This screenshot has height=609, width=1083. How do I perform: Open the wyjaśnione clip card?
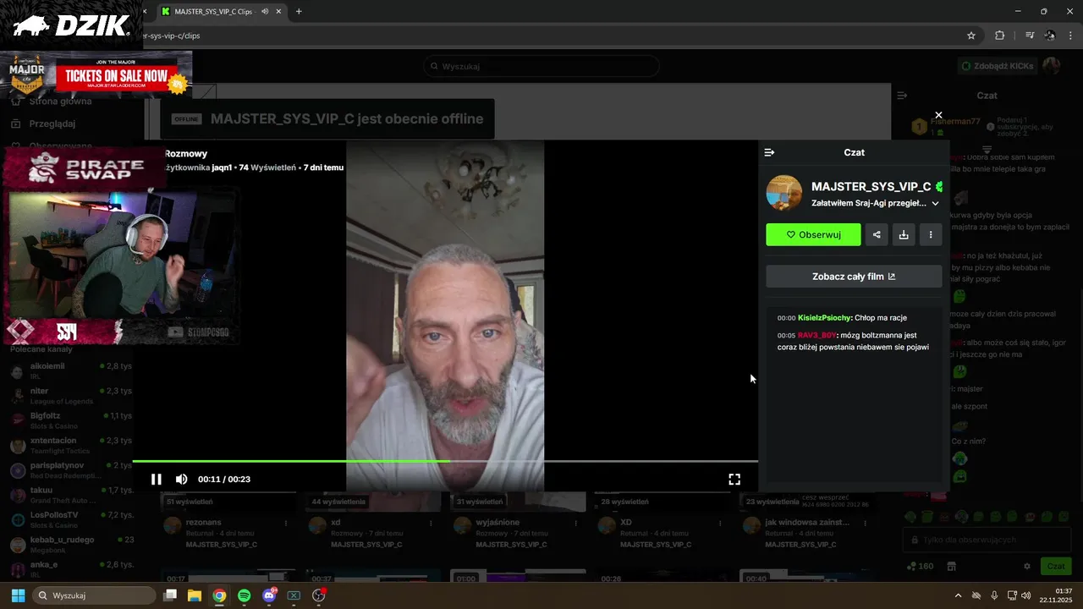[517, 522]
